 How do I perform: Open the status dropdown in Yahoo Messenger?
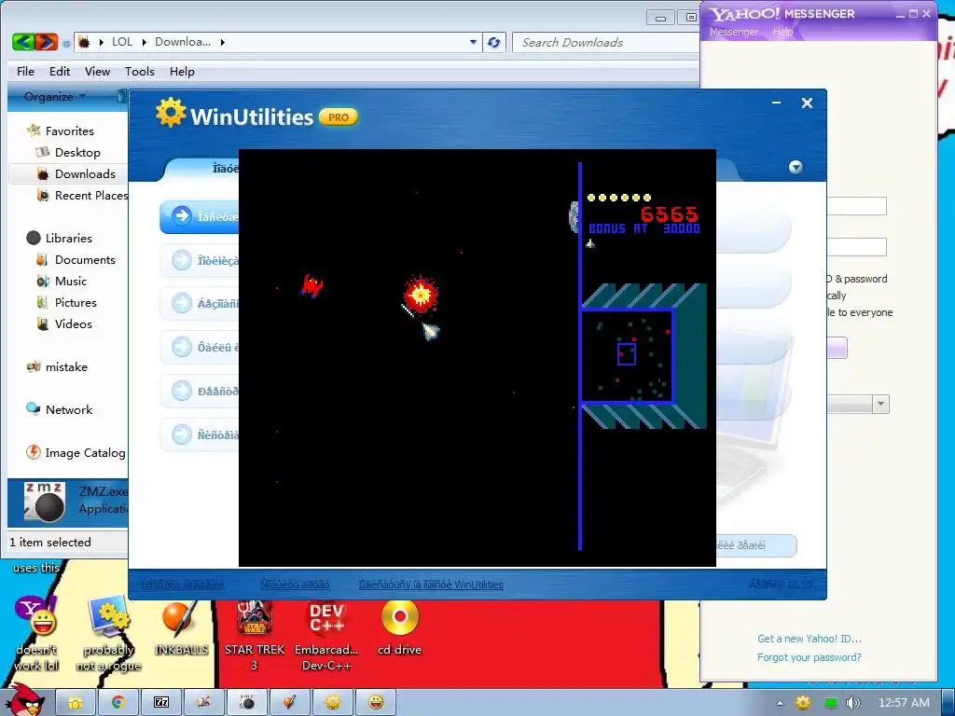tap(880, 405)
